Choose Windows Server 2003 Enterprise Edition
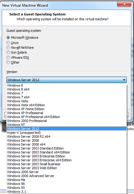 tap(67, 156)
